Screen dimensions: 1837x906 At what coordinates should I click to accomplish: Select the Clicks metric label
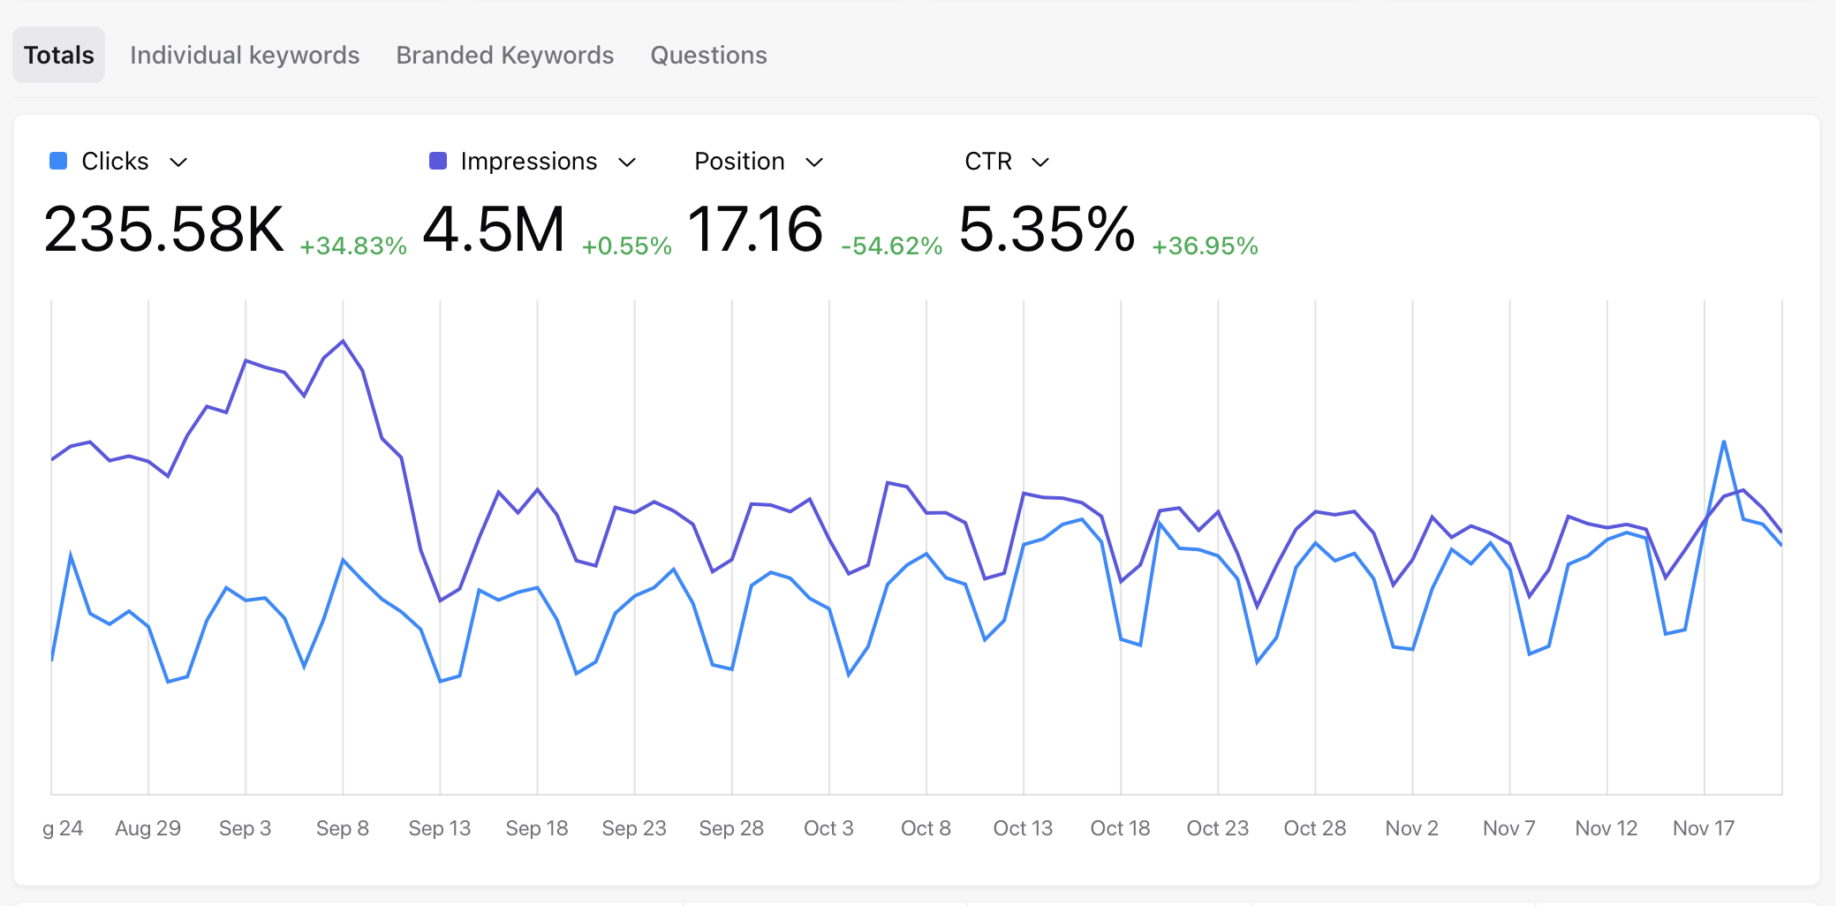[115, 161]
